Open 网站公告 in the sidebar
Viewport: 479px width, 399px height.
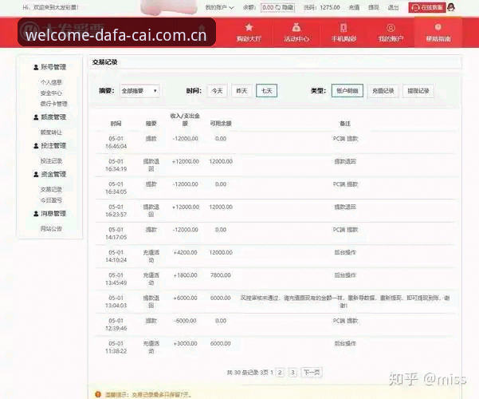[51, 228]
